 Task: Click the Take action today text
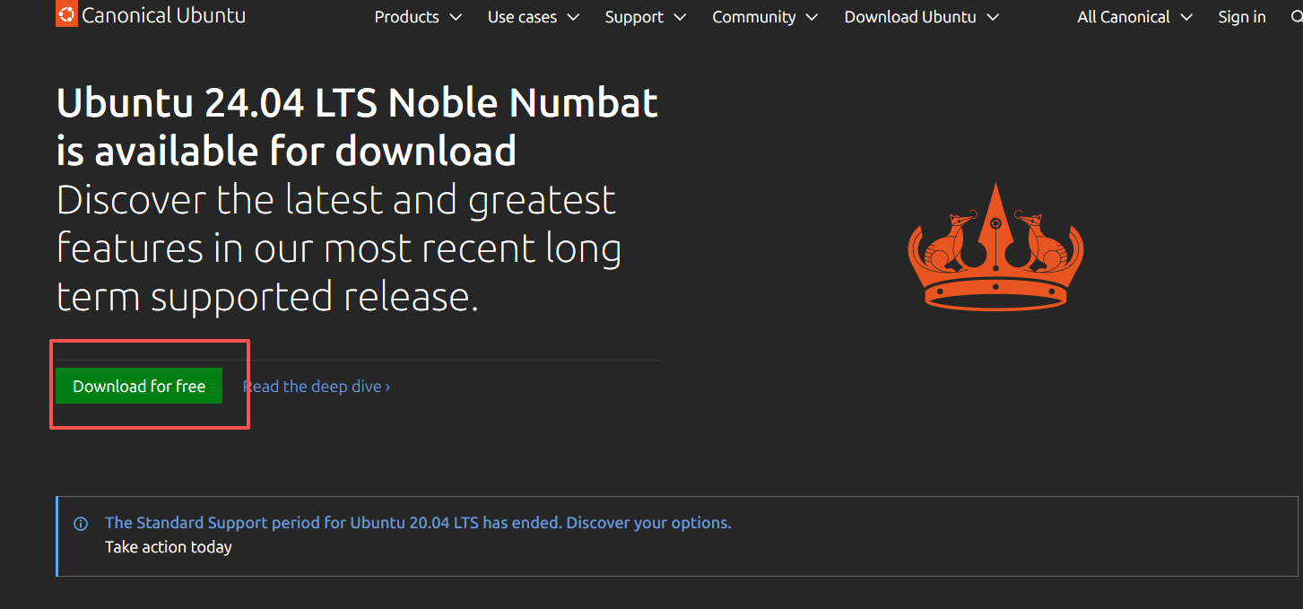[169, 547]
